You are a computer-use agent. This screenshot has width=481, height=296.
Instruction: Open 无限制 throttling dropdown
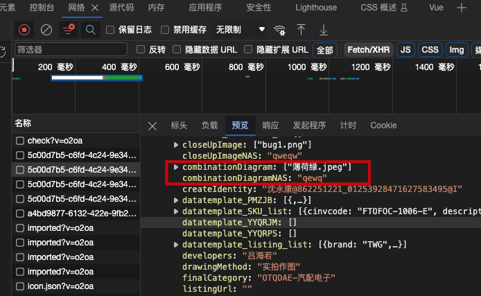[x=240, y=30]
